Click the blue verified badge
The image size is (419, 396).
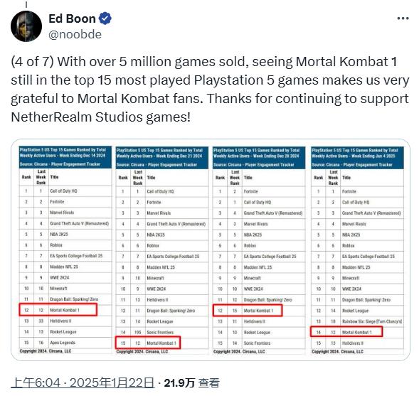pos(105,18)
